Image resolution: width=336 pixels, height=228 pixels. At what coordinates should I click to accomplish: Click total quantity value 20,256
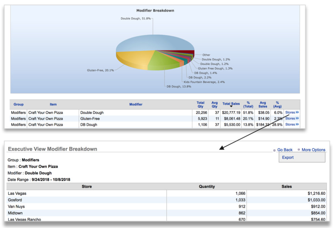[x=201, y=113]
